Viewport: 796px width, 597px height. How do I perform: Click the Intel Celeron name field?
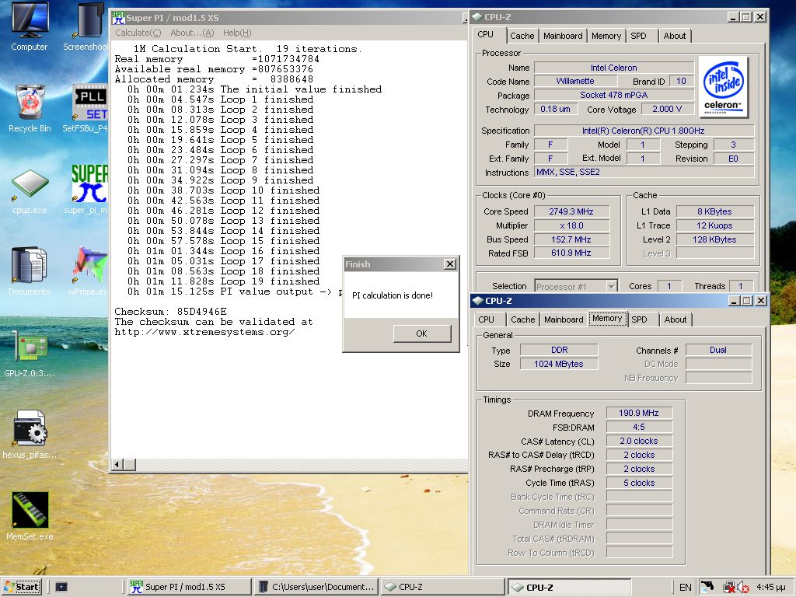pos(614,68)
